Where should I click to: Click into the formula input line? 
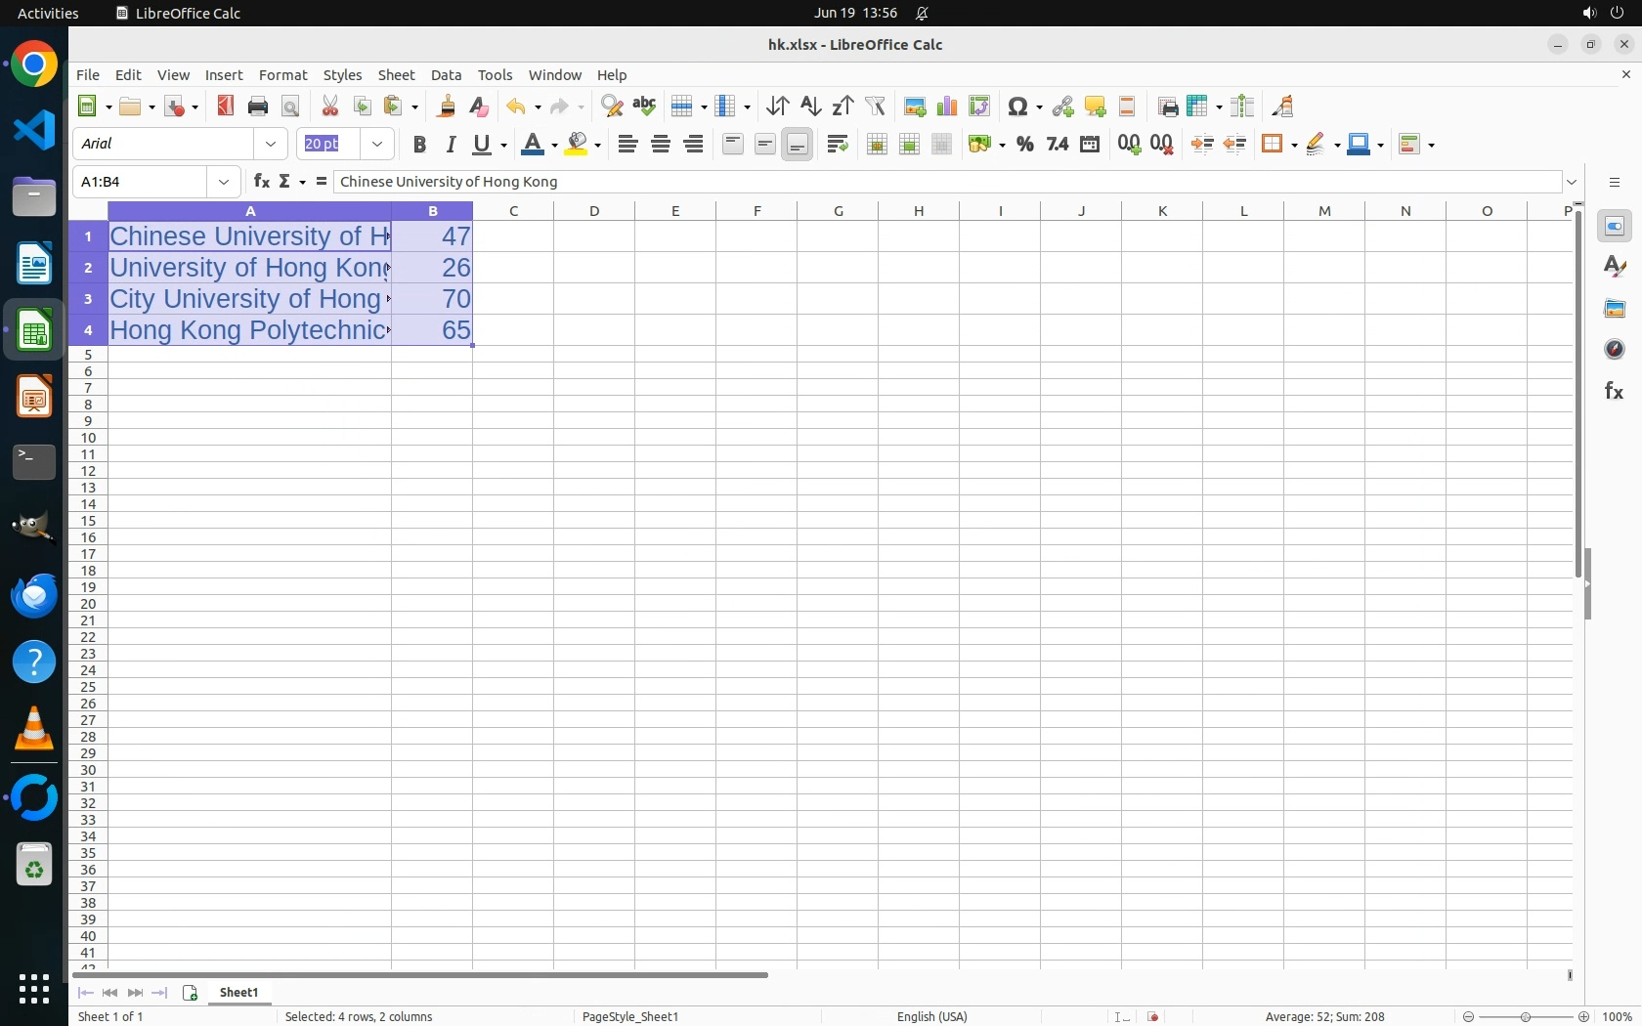pos(938,182)
